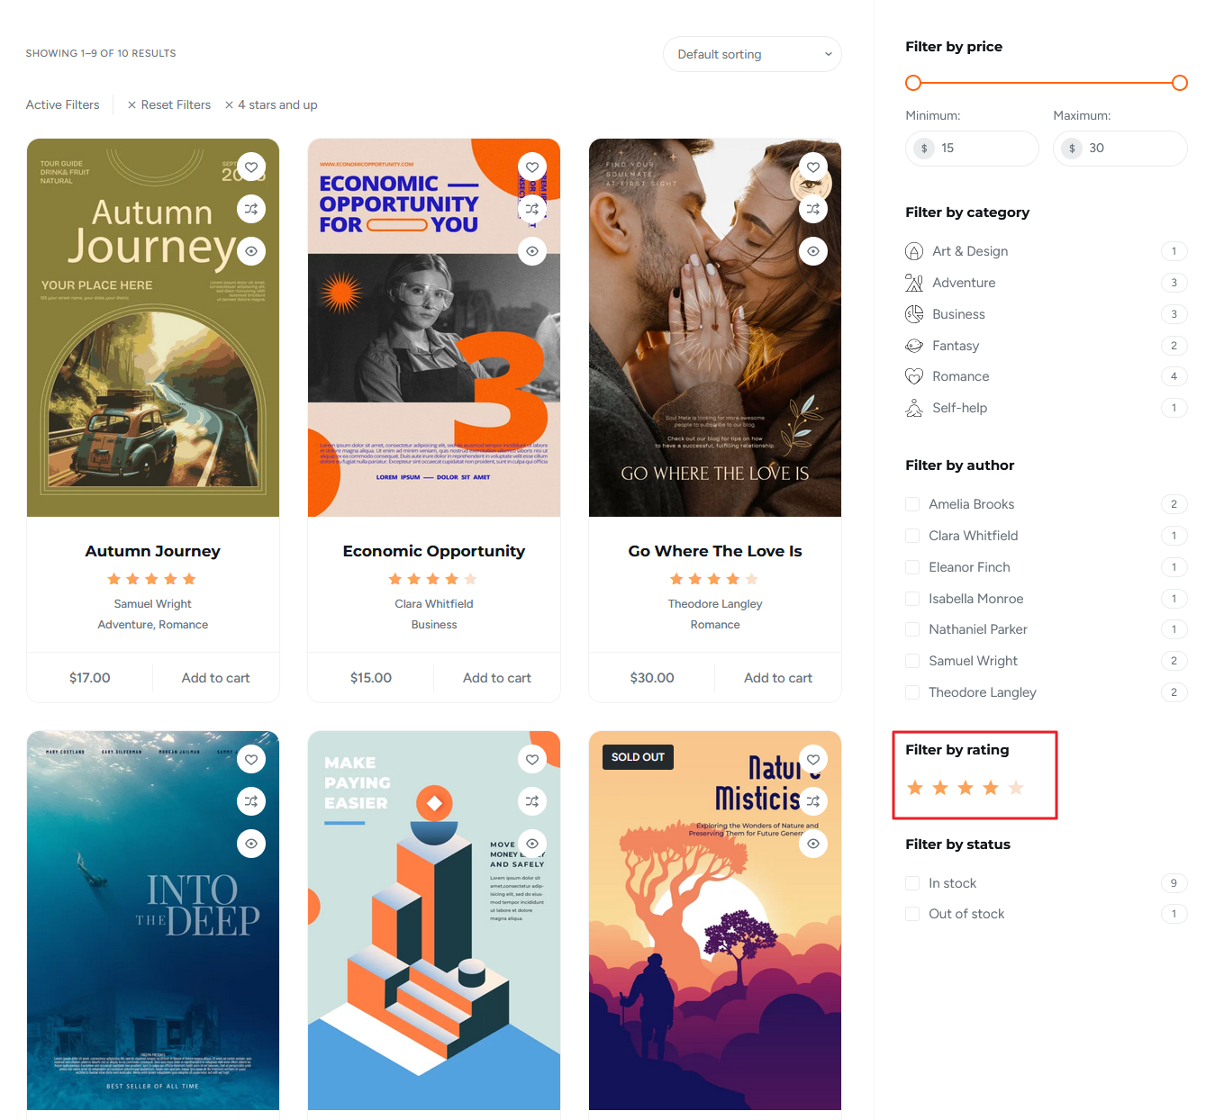Add Autumn Journey to wishlist heart icon
Screen dimensions: 1215x1120
tap(251, 167)
